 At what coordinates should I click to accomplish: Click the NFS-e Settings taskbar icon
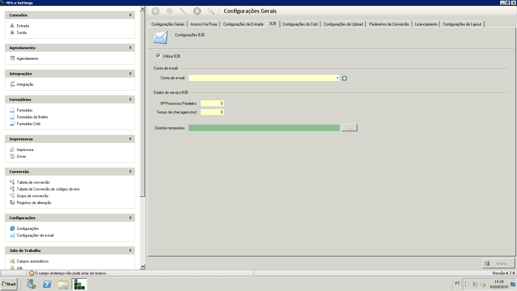79,284
